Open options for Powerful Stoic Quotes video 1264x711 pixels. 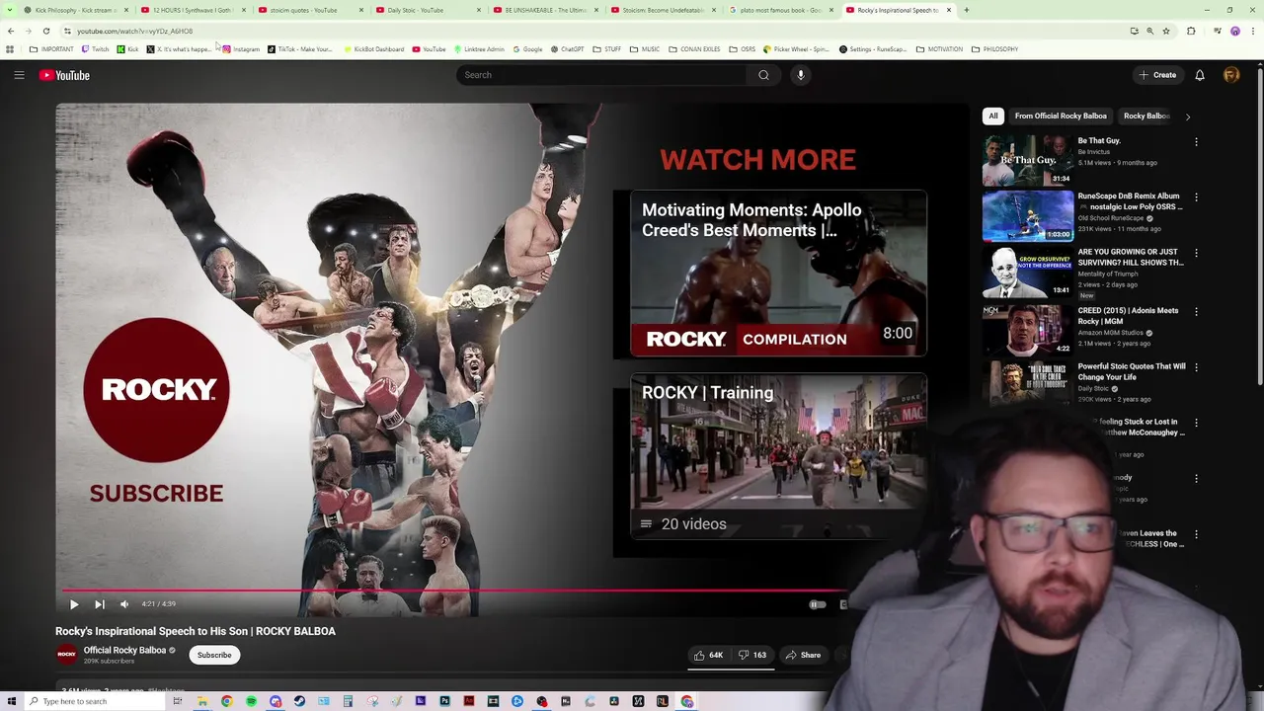(1196, 366)
